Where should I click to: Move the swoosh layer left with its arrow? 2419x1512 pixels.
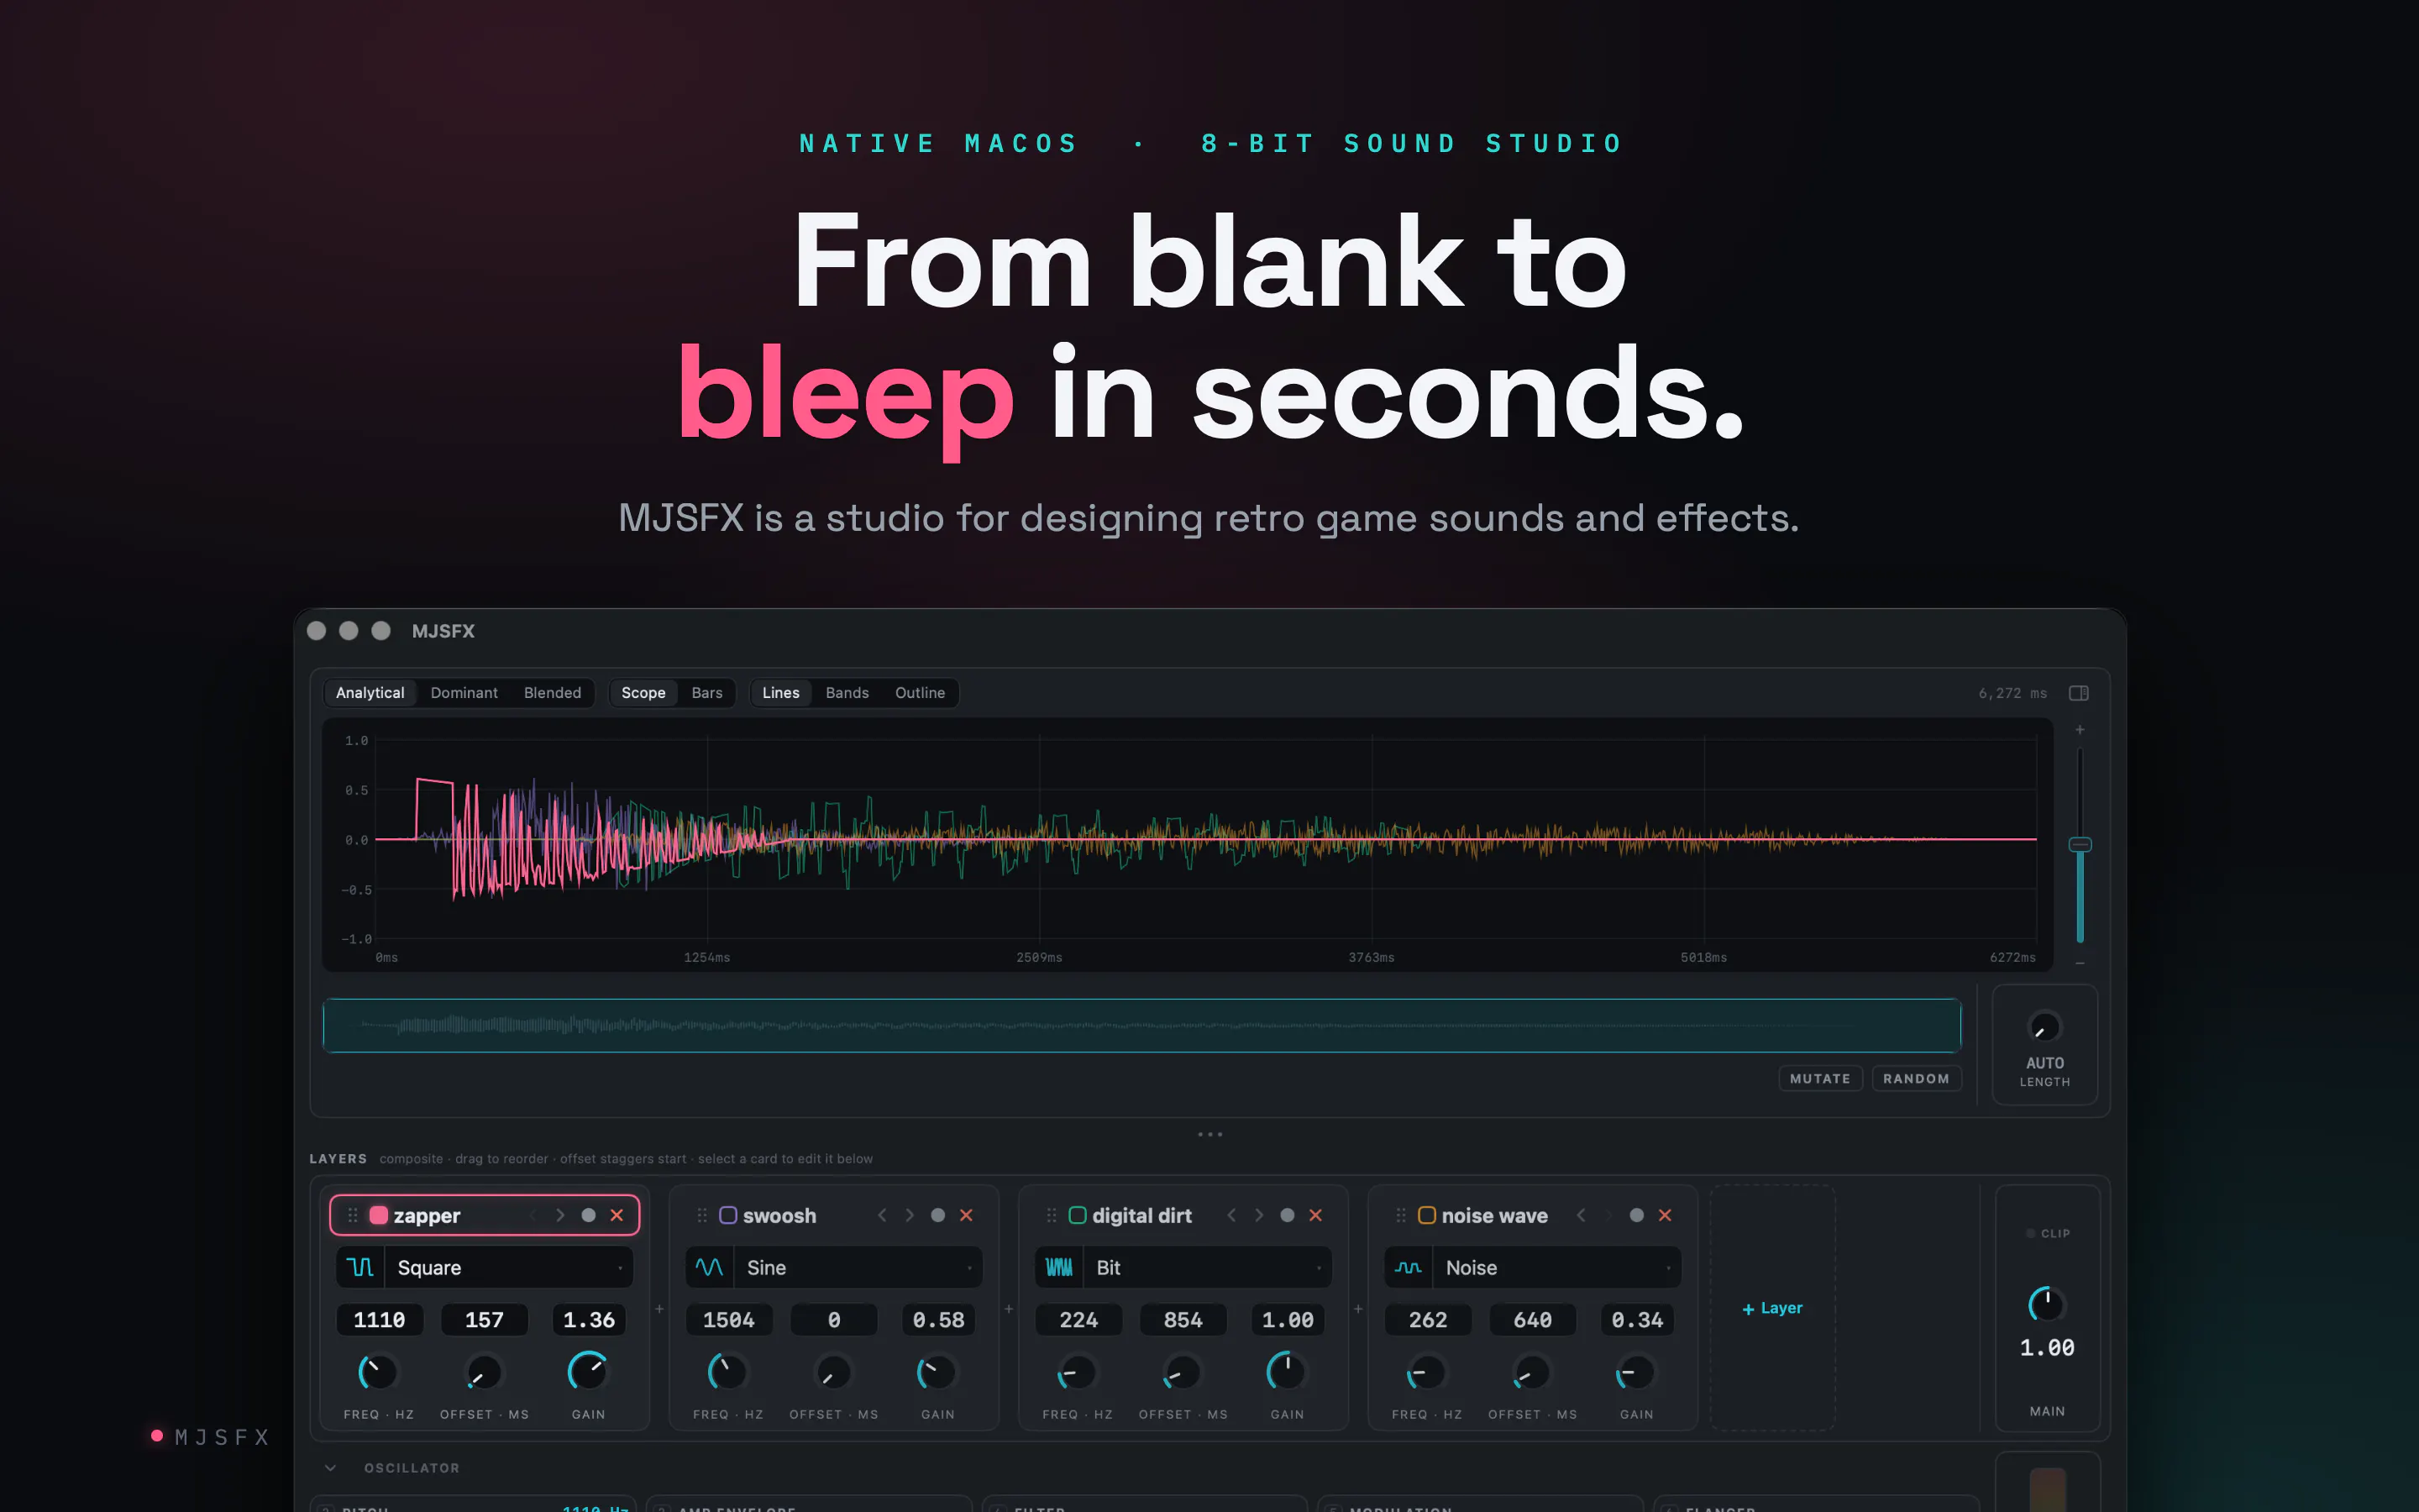tap(882, 1215)
